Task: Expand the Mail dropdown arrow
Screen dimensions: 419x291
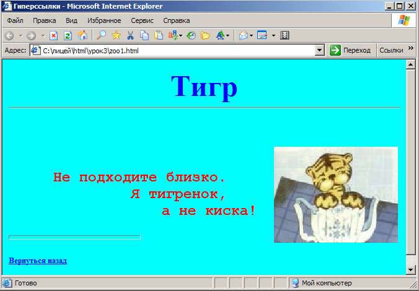Action: tap(251, 35)
